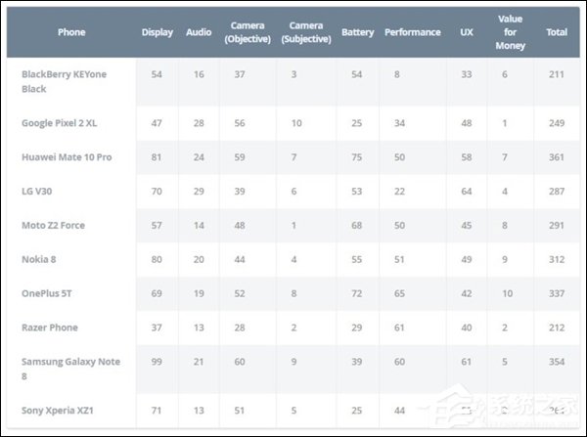Click the Huawei Mate 10 Pro total 361
Screen dimensions: 587x437
tap(557, 157)
